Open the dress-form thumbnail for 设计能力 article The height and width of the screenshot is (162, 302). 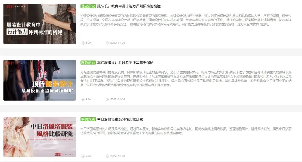40,24
